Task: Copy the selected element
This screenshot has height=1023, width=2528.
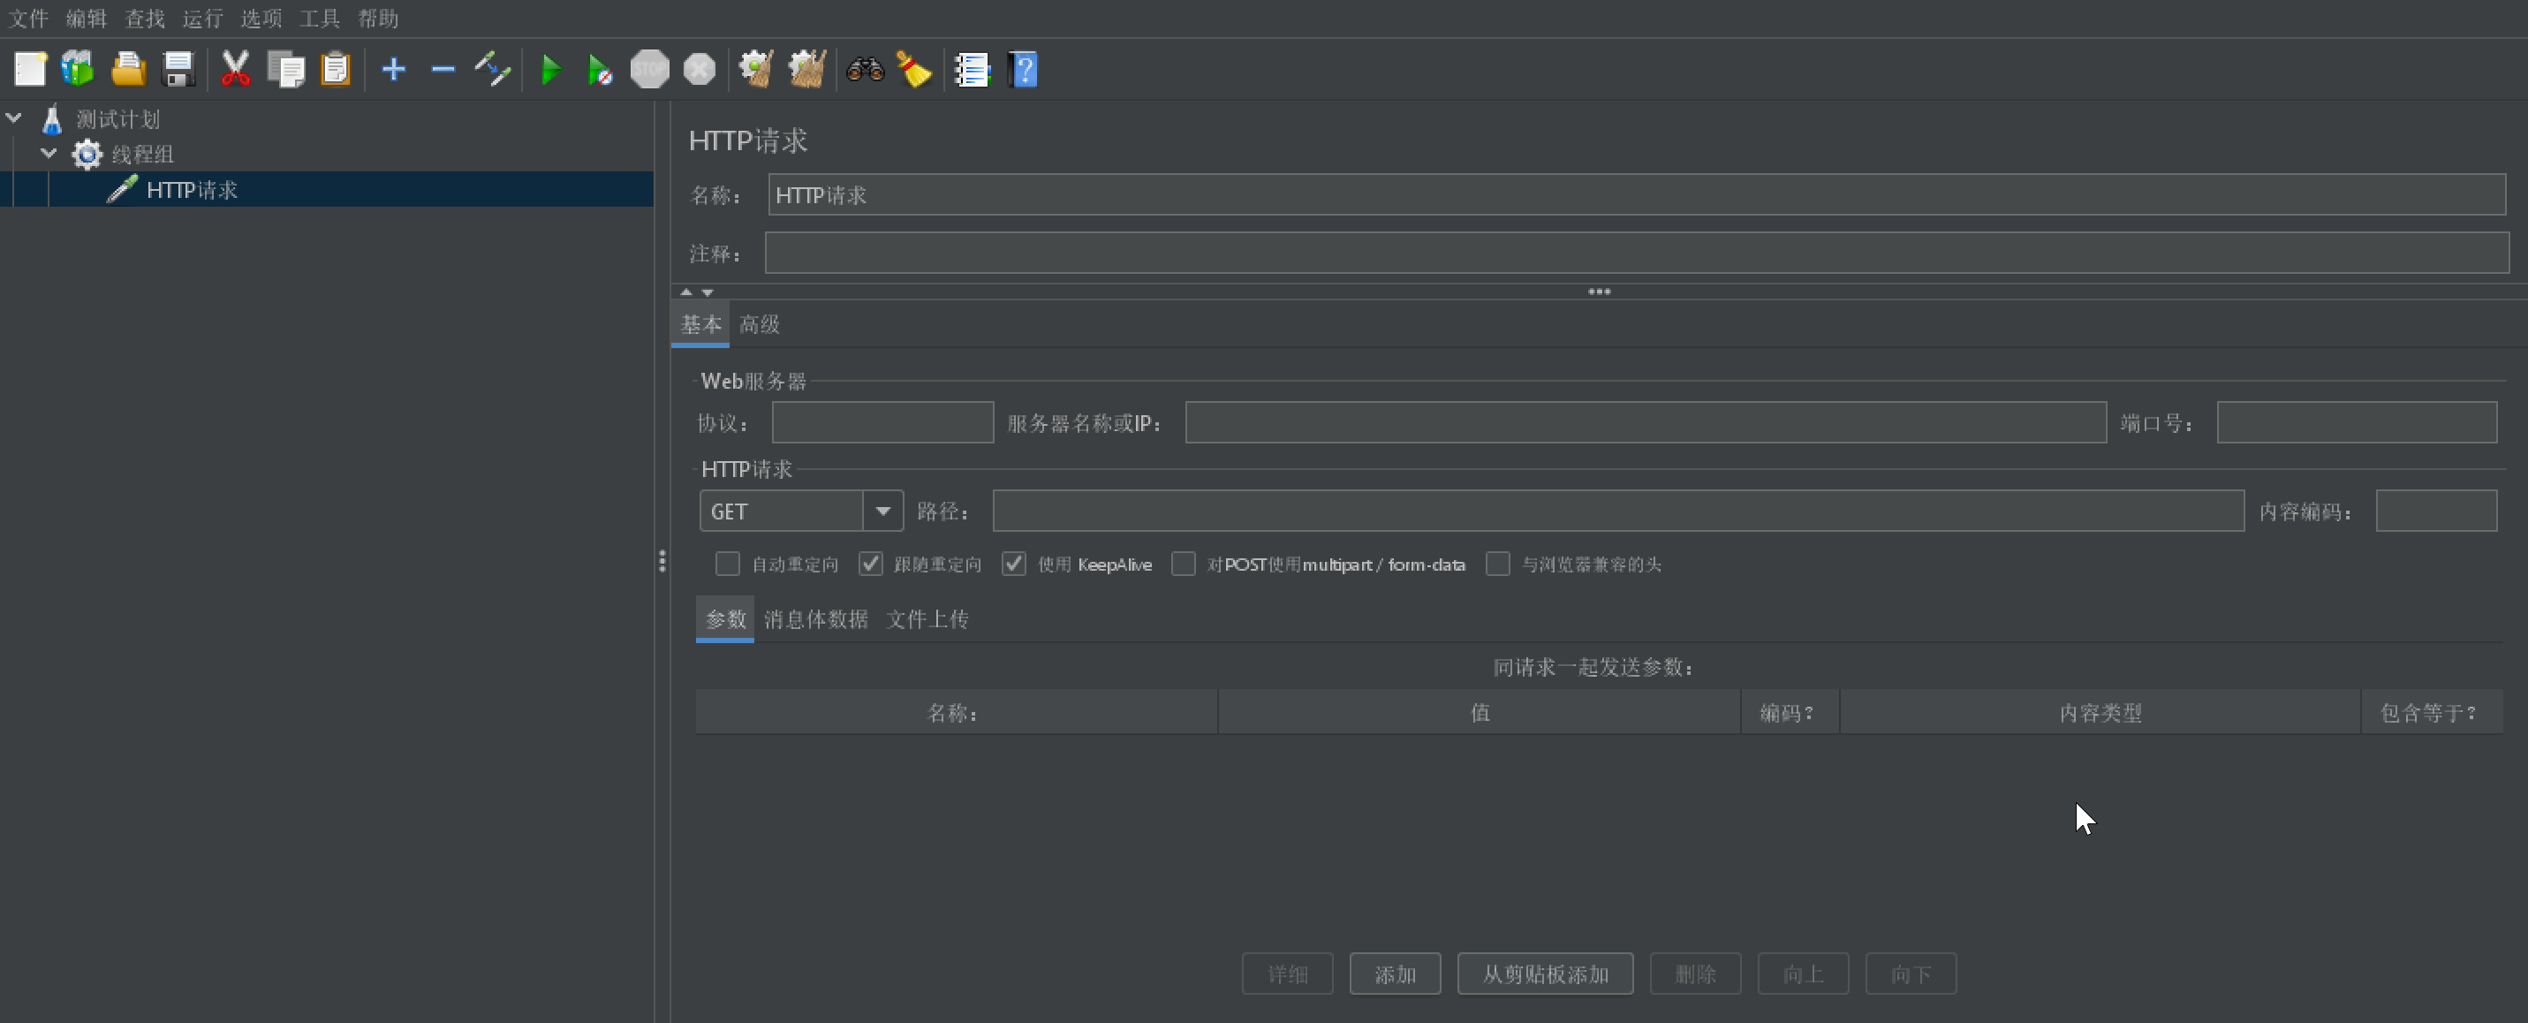Action: (x=285, y=69)
